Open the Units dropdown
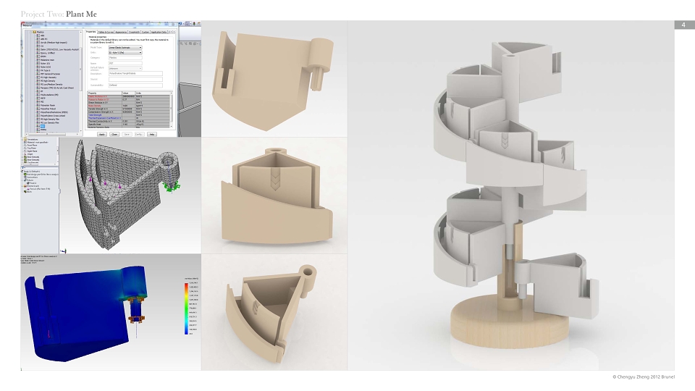 tap(125, 53)
